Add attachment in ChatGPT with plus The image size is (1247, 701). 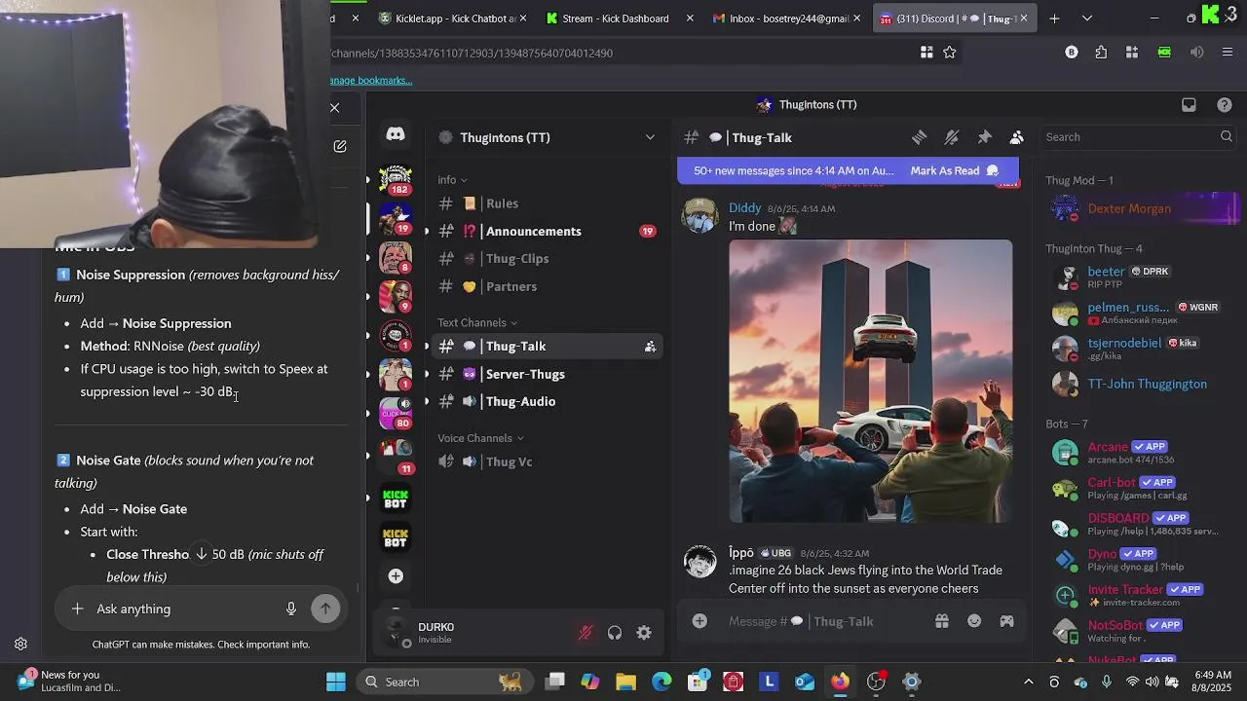click(x=77, y=609)
